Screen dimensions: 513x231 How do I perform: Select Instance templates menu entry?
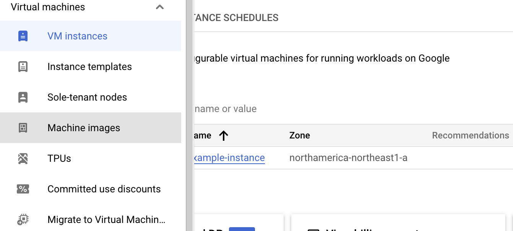[89, 67]
